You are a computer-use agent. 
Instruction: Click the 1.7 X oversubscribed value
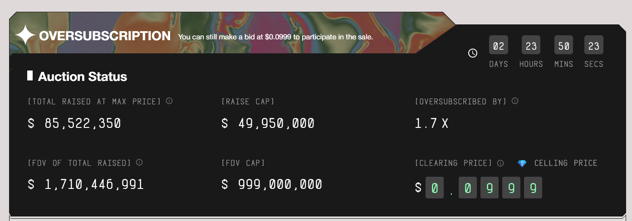431,123
